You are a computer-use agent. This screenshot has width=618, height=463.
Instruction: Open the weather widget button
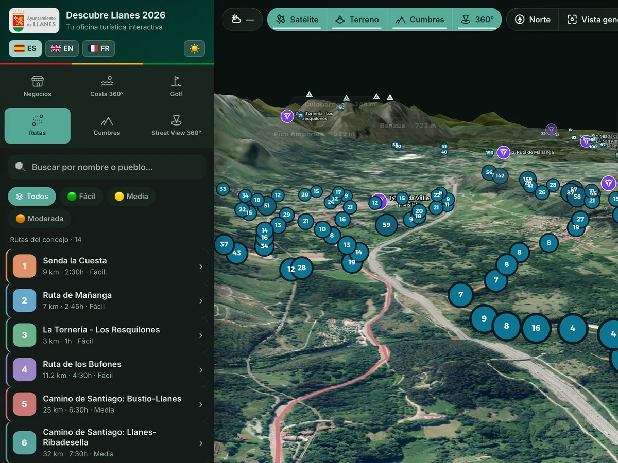pyautogui.click(x=242, y=20)
